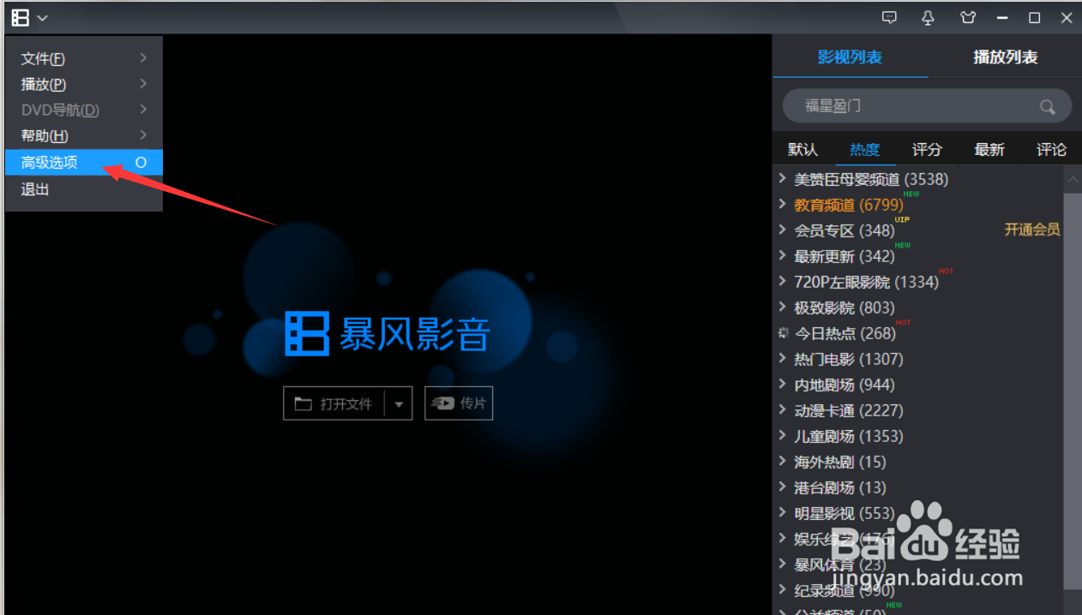Open the dropdown chevron beside the logo
The height and width of the screenshot is (615, 1082).
point(42,18)
